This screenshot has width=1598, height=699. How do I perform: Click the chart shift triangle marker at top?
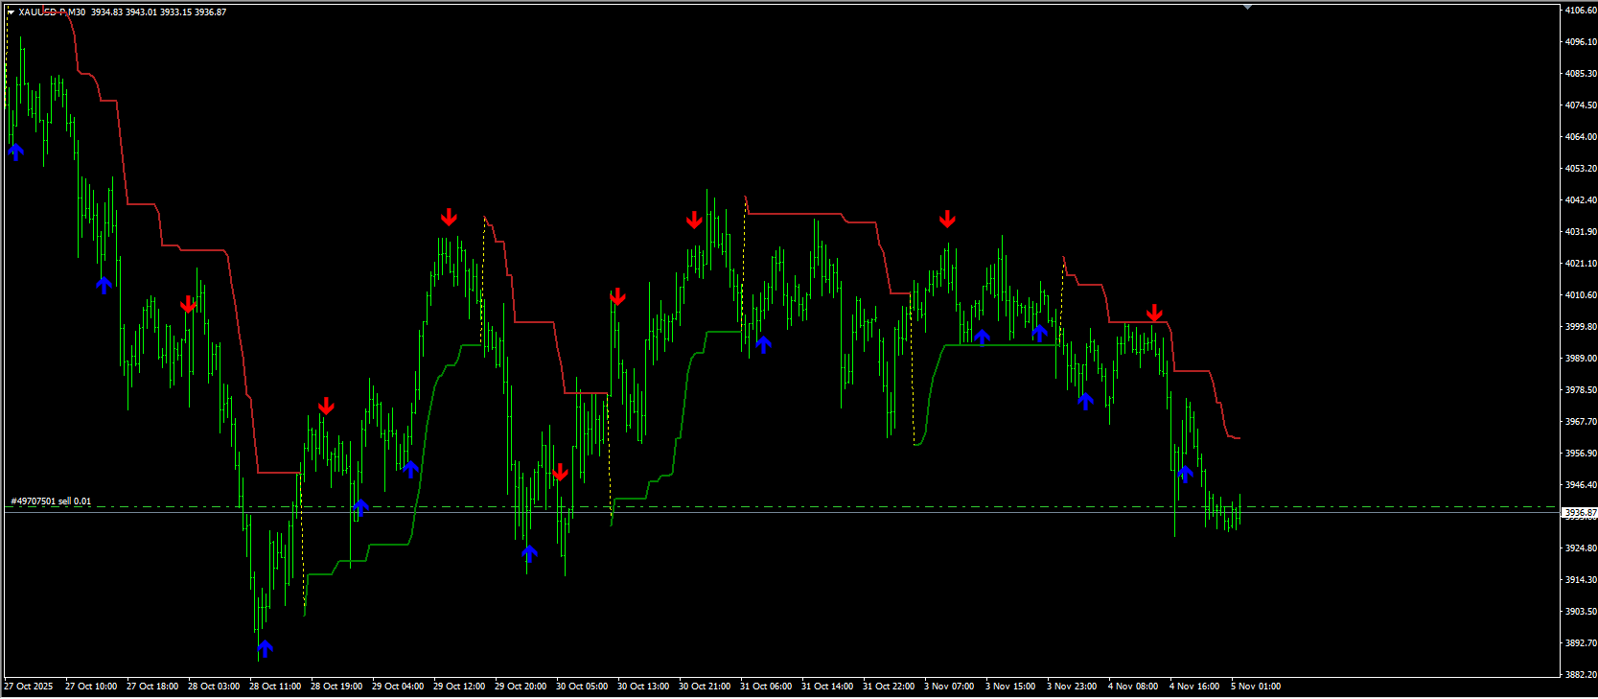point(1247,8)
